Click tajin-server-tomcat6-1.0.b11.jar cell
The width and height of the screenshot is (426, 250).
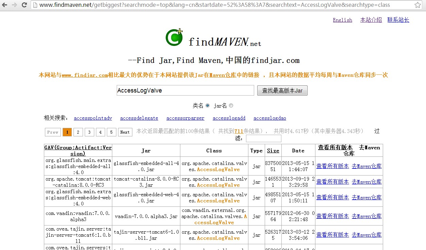click(x=146, y=235)
